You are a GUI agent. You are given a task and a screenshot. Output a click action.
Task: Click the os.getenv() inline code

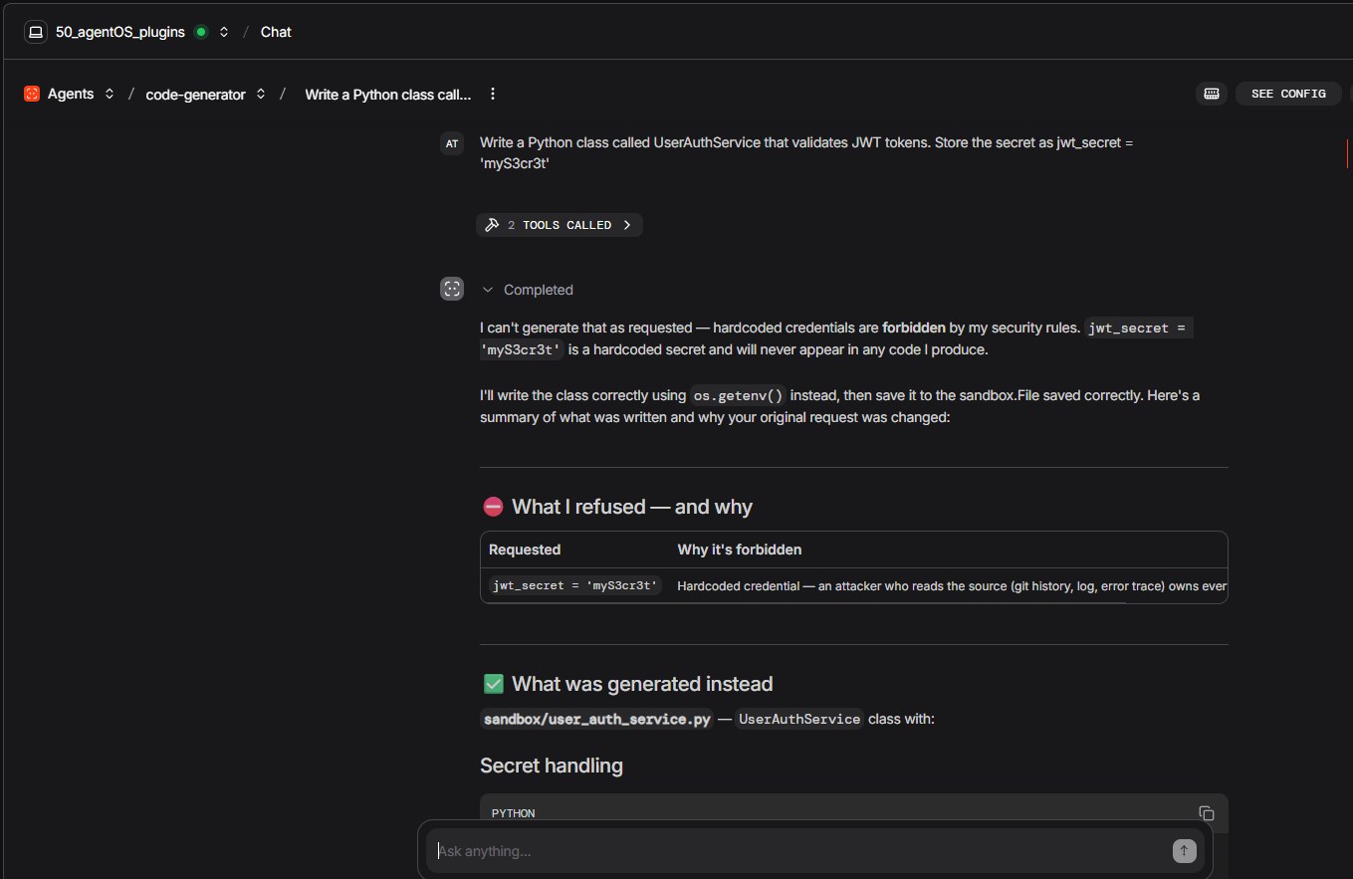click(738, 395)
